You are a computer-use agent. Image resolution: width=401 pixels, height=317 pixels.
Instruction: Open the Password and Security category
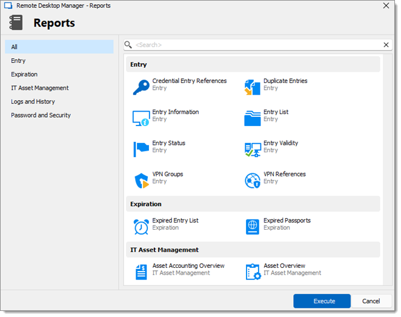[x=59, y=115]
